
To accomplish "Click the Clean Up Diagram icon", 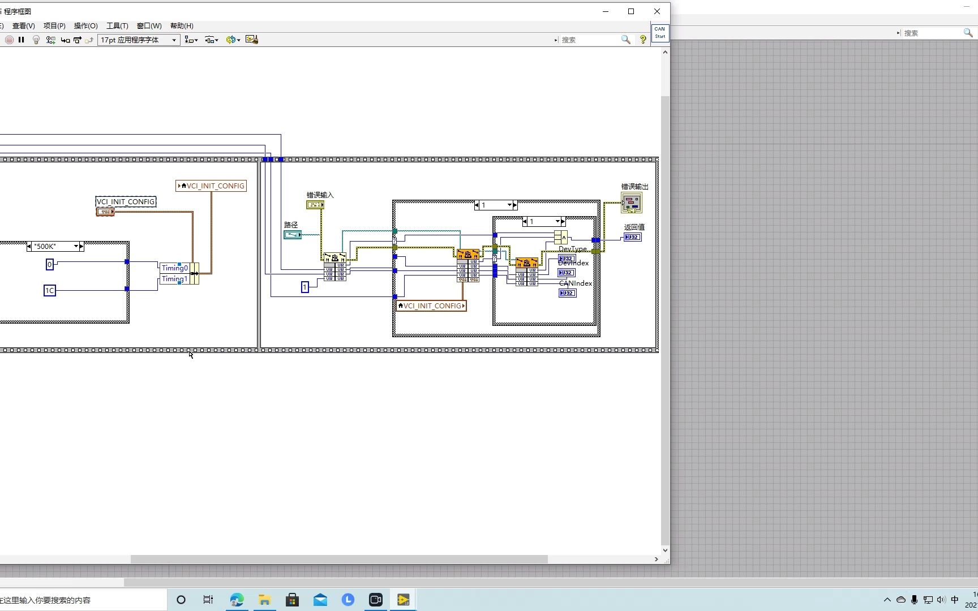I will pyautogui.click(x=252, y=40).
